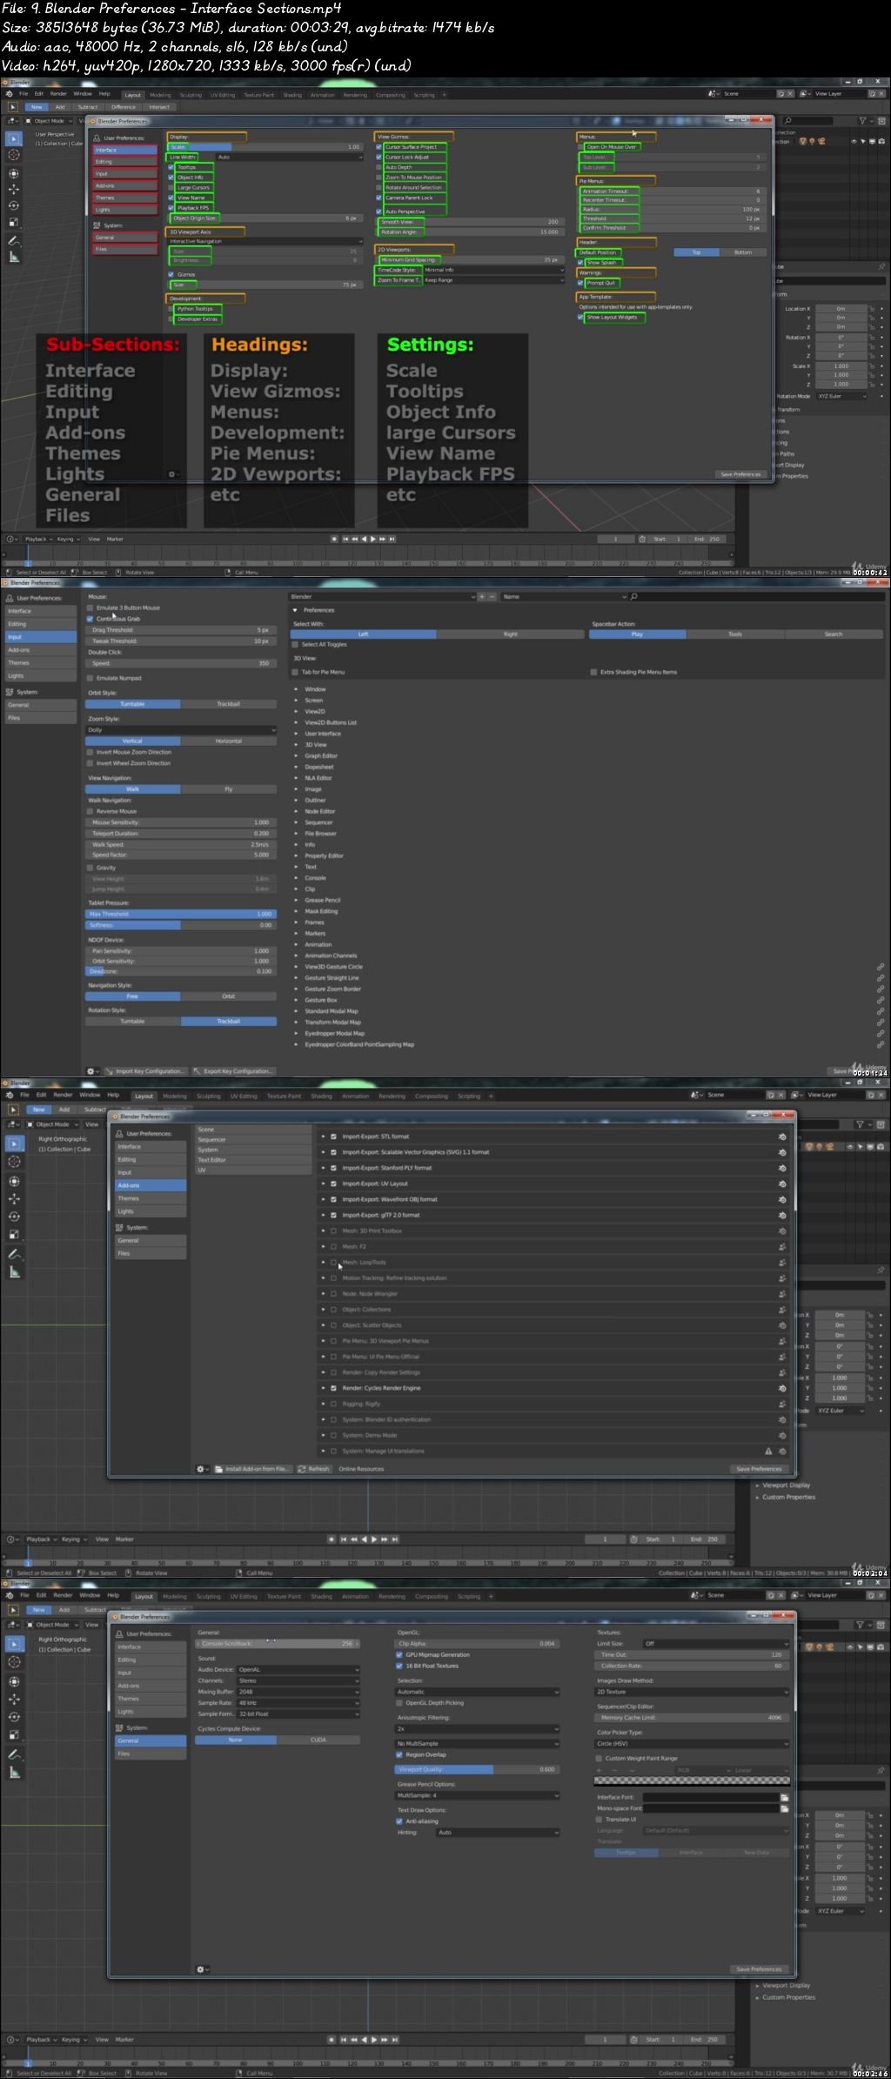
Task: Click the magnifier search icon in the Input keymap header
Action: tap(634, 597)
